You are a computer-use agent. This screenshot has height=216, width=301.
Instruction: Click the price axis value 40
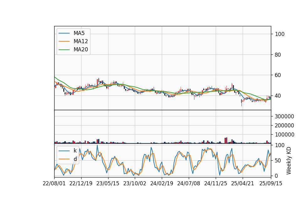tap(278, 96)
